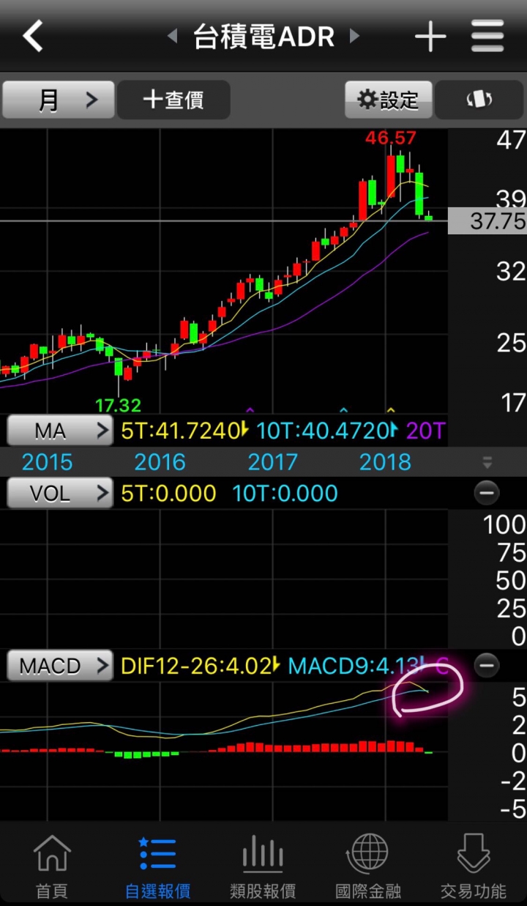Rotate the chart to landscape view

pyautogui.click(x=479, y=100)
